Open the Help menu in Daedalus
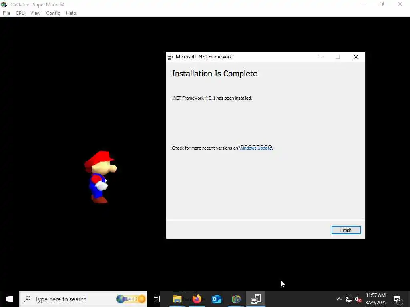410x307 pixels. [x=71, y=13]
